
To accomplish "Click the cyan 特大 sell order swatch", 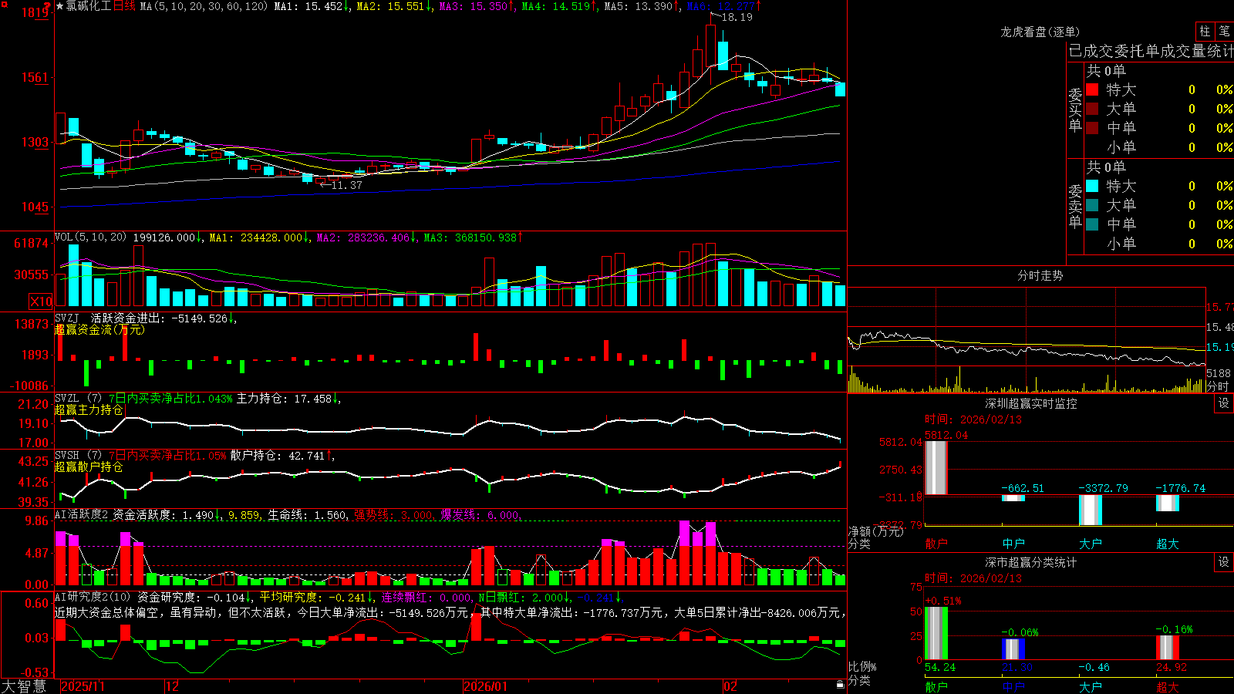I will click(1092, 186).
